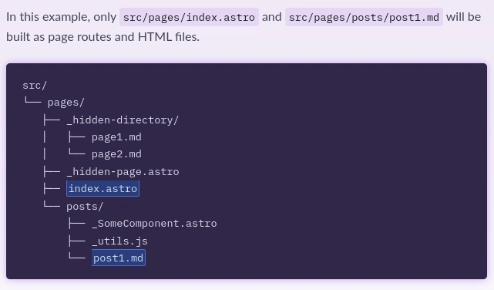This screenshot has height=290, width=494.
Task: Click the pages/ folder line
Action: tap(66, 103)
